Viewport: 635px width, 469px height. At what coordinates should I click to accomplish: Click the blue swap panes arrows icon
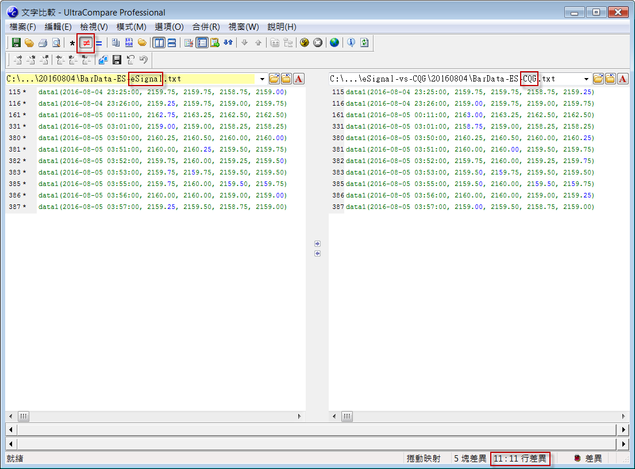point(228,42)
